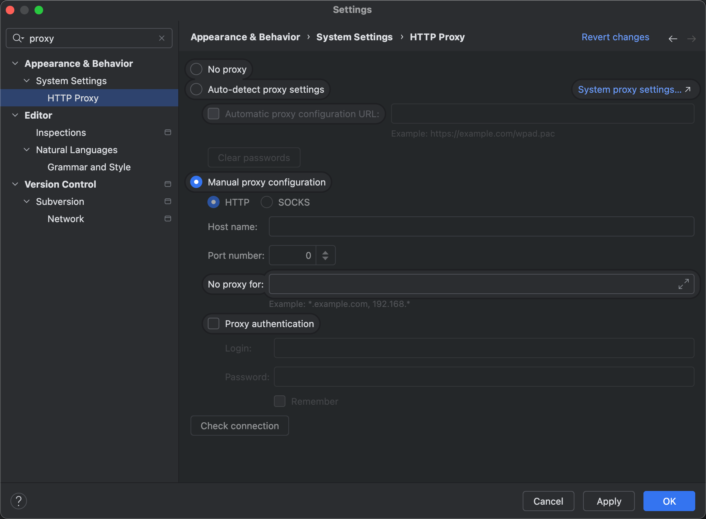The image size is (706, 519).
Task: Clear the proxy search field with X icon
Action: (162, 38)
